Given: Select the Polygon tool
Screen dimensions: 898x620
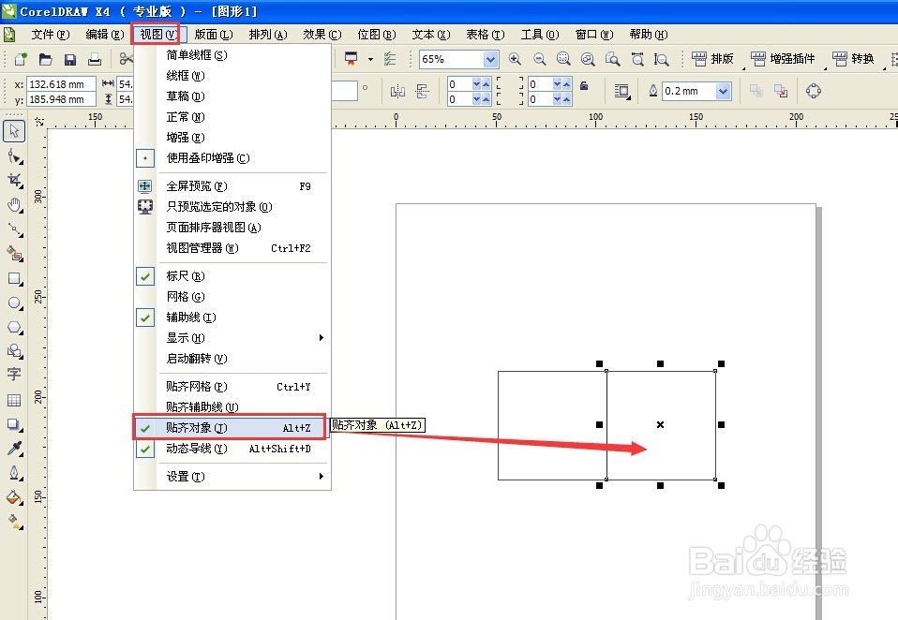Looking at the screenshot, I should [14, 327].
